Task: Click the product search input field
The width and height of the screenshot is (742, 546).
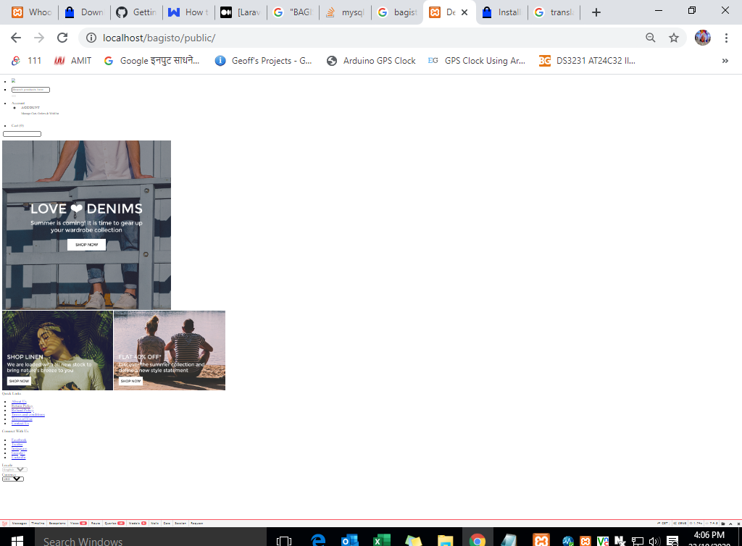Action: (30, 90)
